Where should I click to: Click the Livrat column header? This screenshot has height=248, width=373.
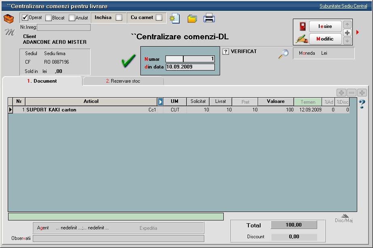point(220,101)
